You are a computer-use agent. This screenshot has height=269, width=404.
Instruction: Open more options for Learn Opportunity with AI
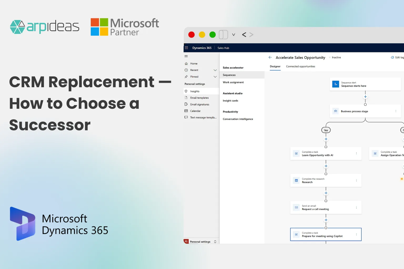point(356,153)
